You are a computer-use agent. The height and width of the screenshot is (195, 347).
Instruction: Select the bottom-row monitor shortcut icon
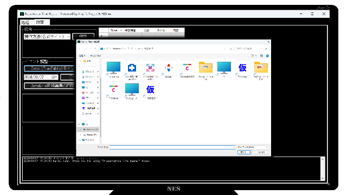coord(132,90)
